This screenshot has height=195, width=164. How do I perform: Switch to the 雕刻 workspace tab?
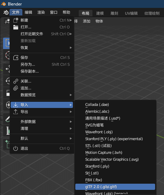[114, 13]
